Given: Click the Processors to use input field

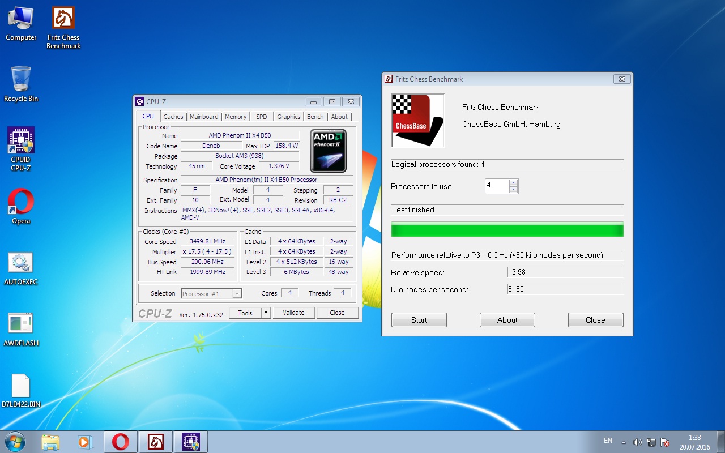Looking at the screenshot, I should coord(497,186).
